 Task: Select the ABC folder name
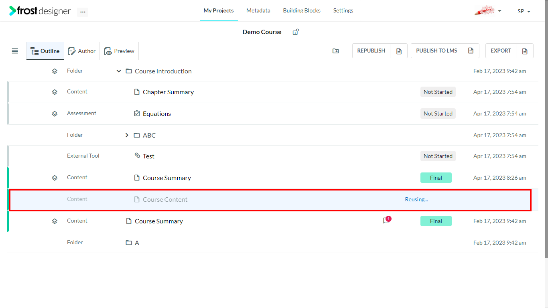click(149, 135)
